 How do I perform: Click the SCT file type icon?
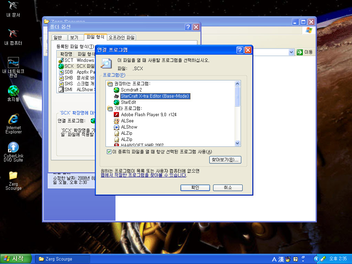click(61, 60)
